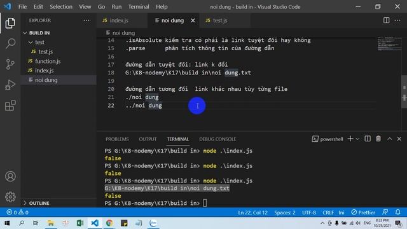Screen dimensions: 407x229
Task: Close the noi dung editor tab
Action: [x=193, y=20]
